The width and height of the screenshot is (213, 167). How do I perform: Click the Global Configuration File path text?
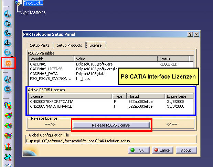78,141
